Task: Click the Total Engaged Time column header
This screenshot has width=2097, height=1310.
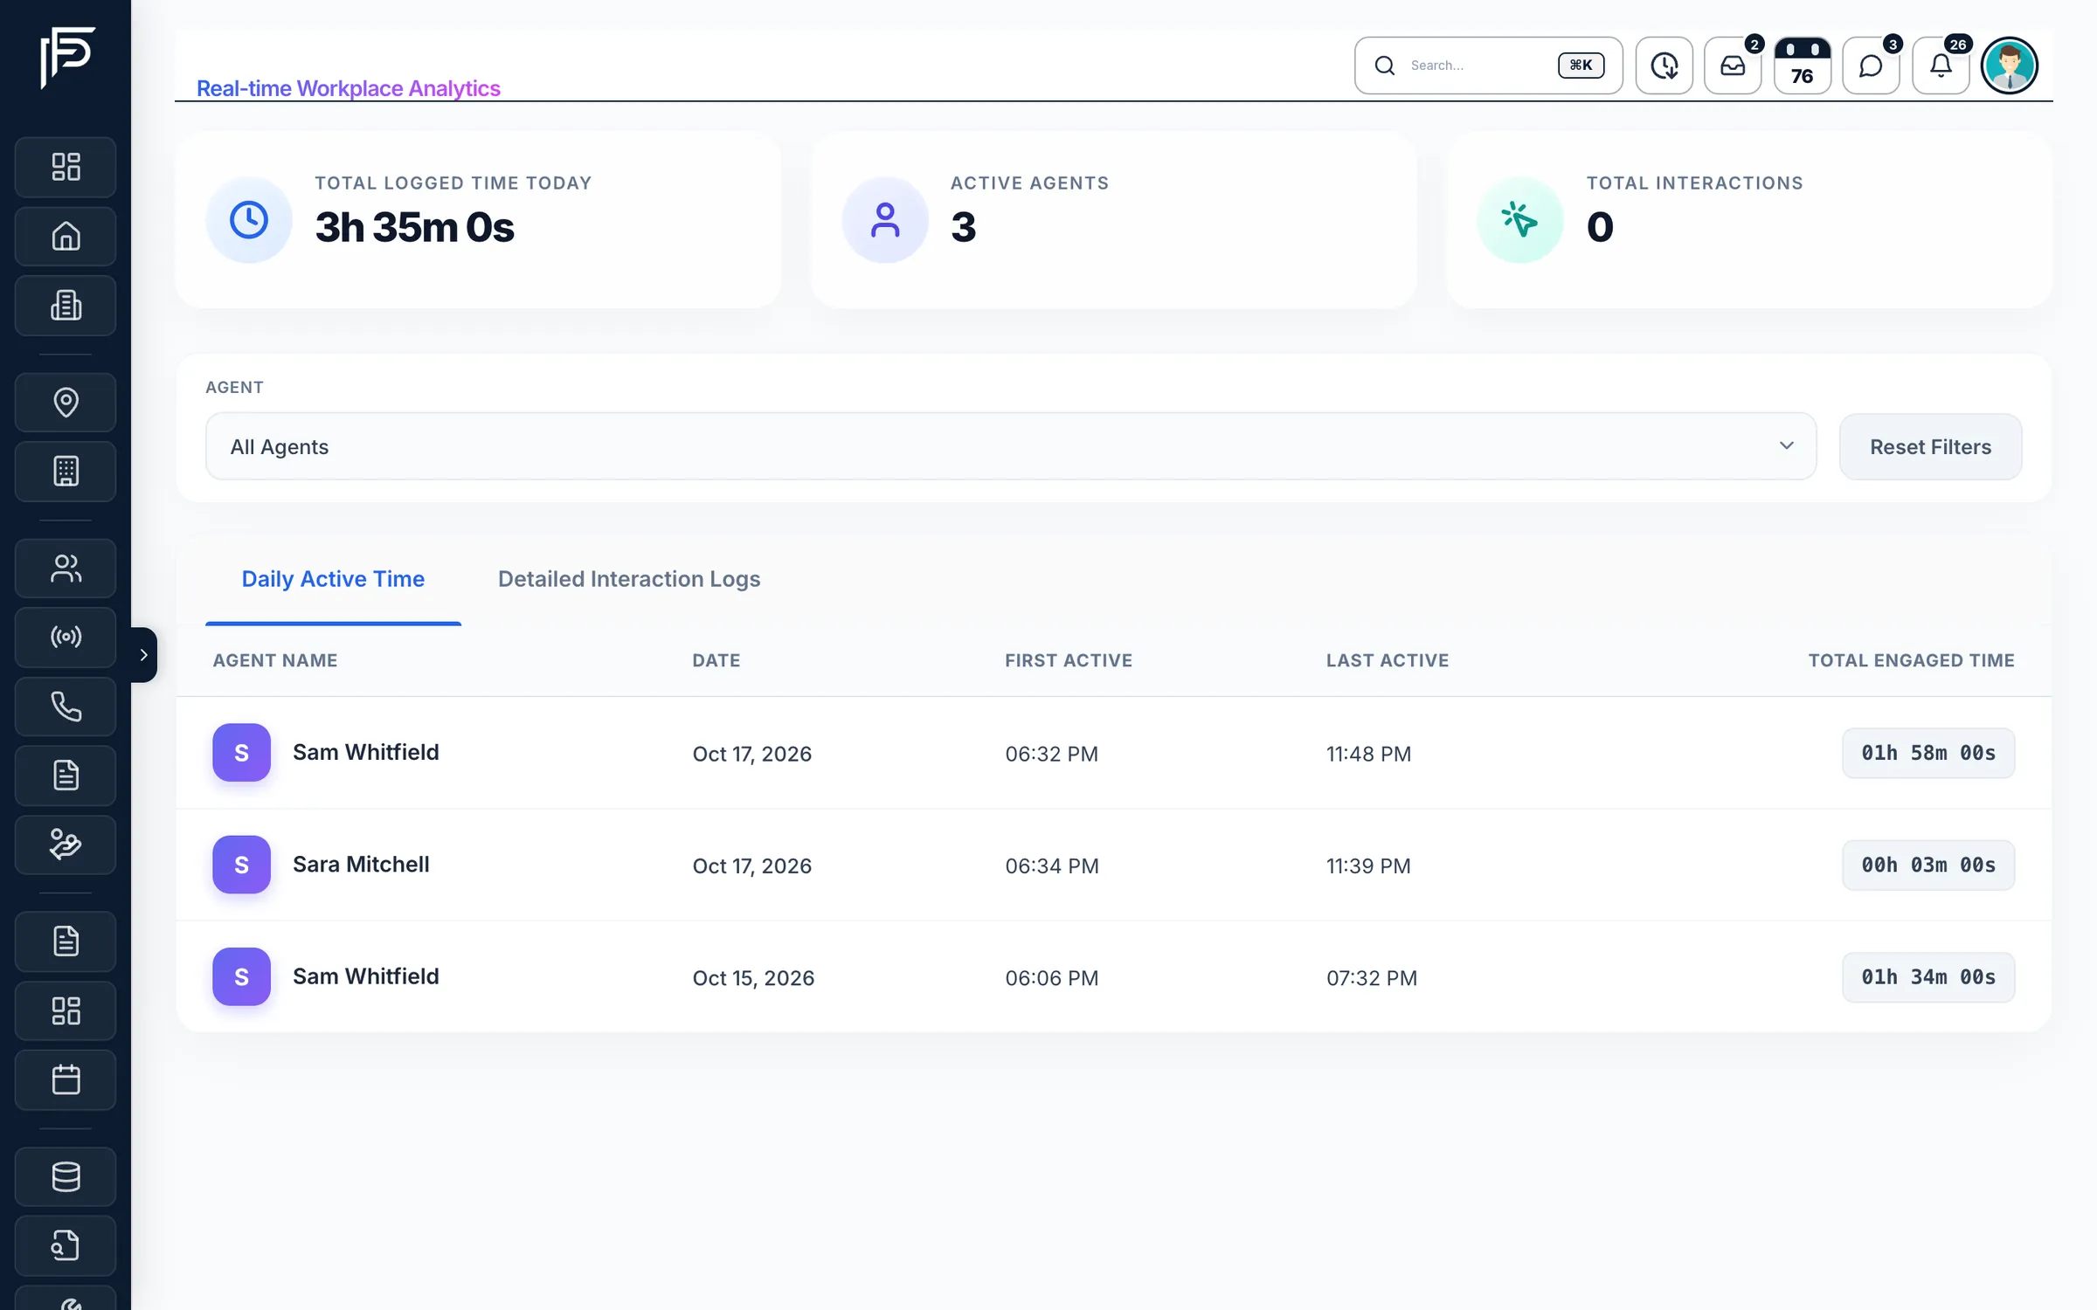Action: pos(1911,660)
